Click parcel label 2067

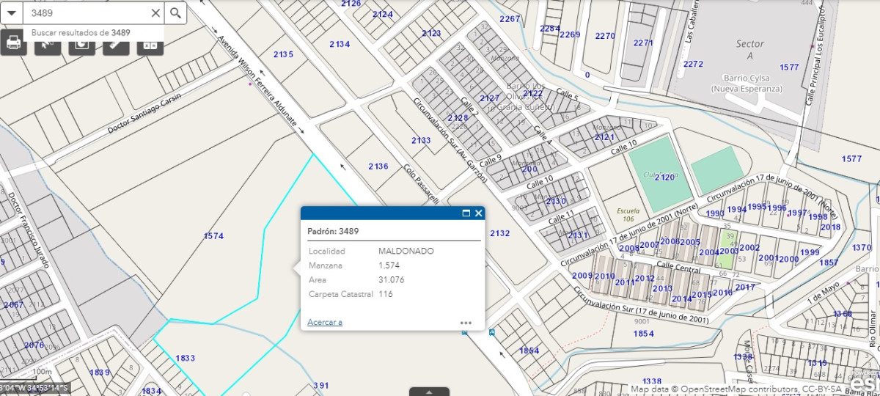[x=14, y=304]
